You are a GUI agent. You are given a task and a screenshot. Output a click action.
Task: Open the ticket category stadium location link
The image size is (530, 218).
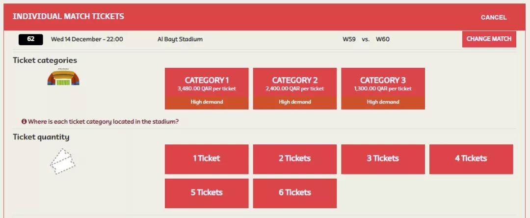click(104, 121)
